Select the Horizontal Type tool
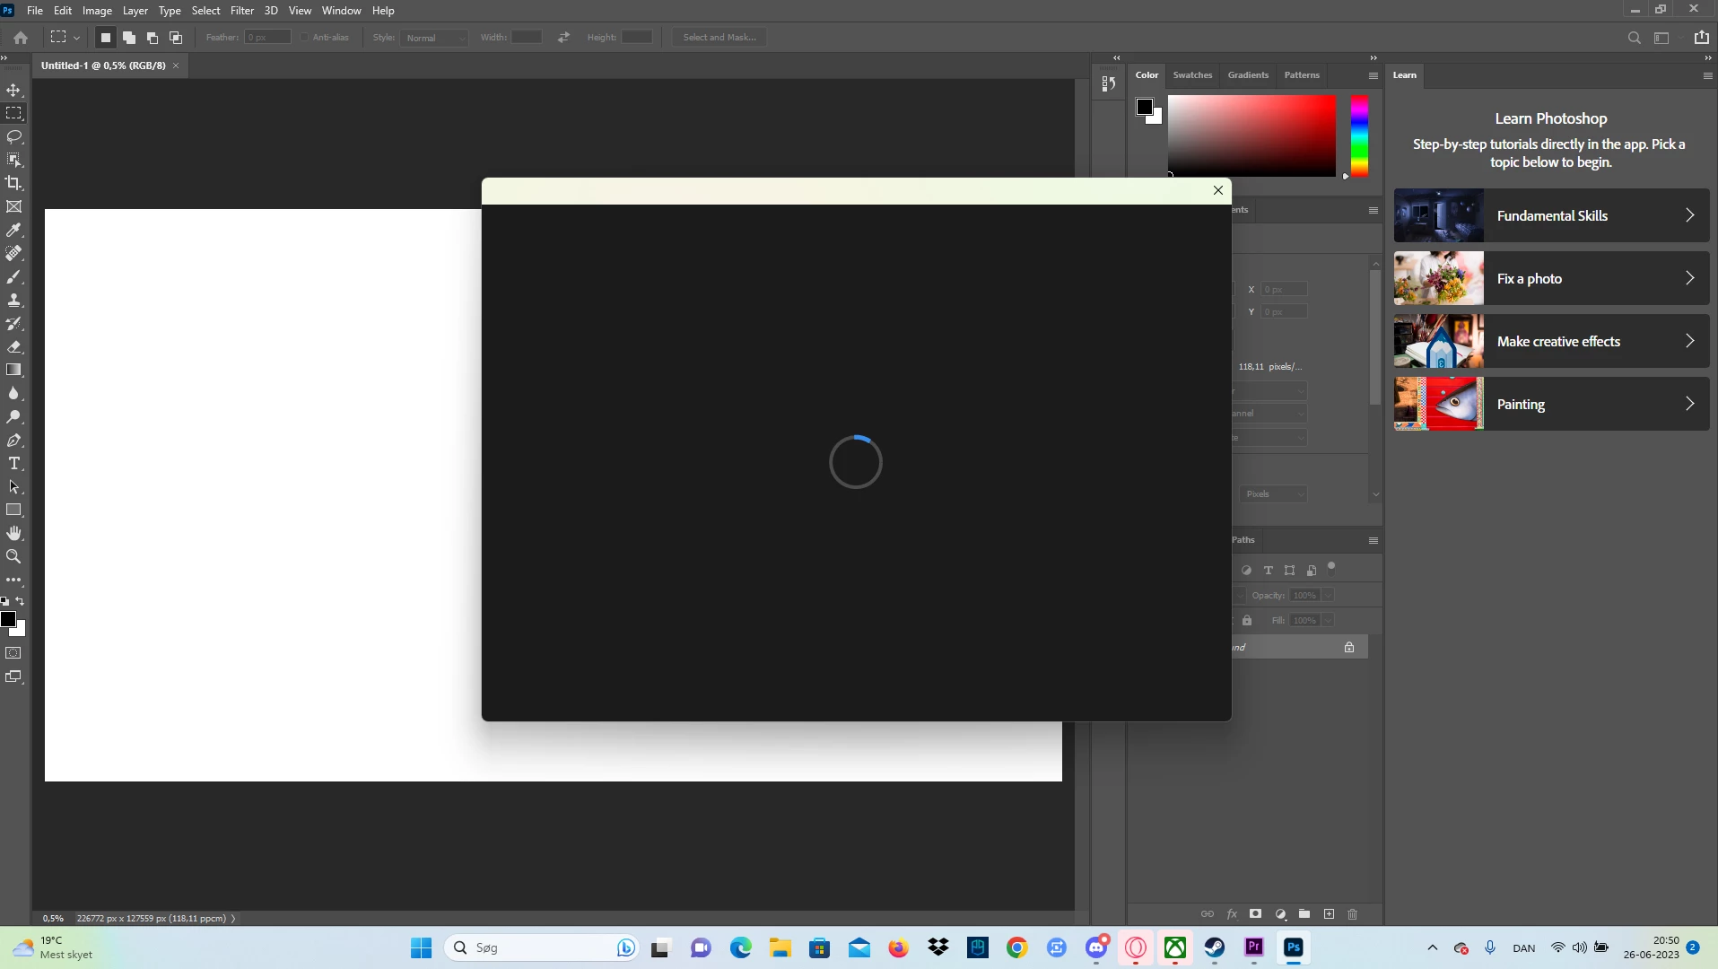The height and width of the screenshot is (969, 1718). point(13,464)
